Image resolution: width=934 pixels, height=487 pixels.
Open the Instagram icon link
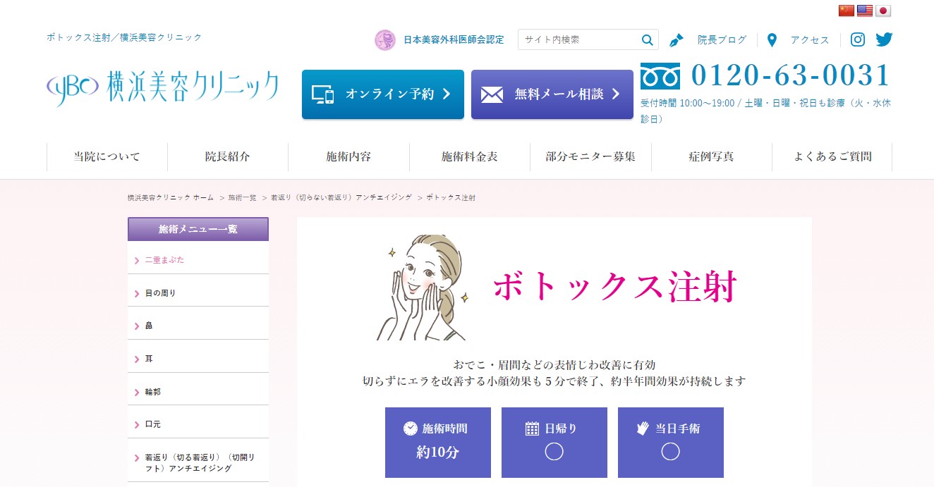coord(858,39)
